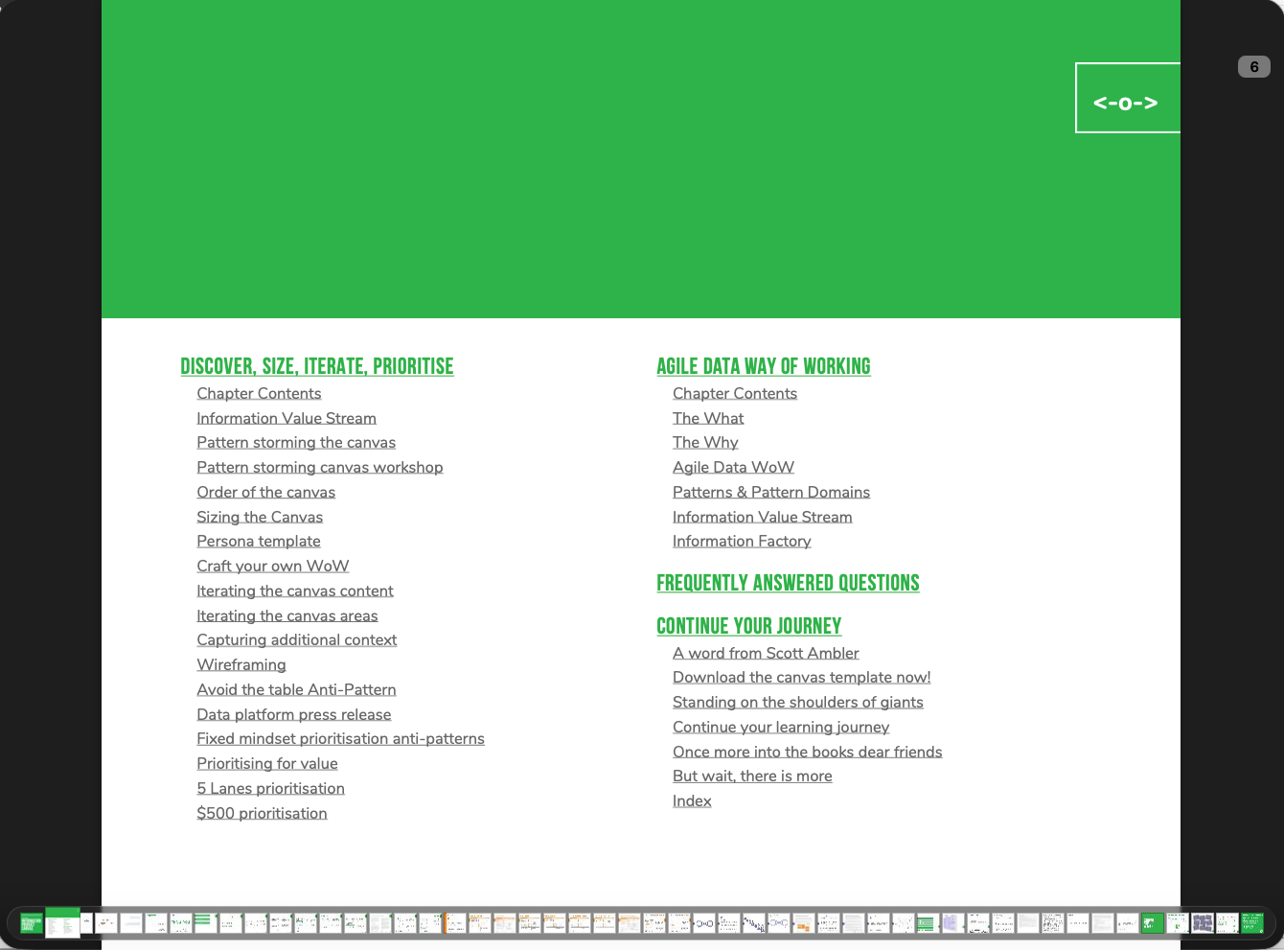
Task: Click the page number 6 badge
Action: 1253,66
